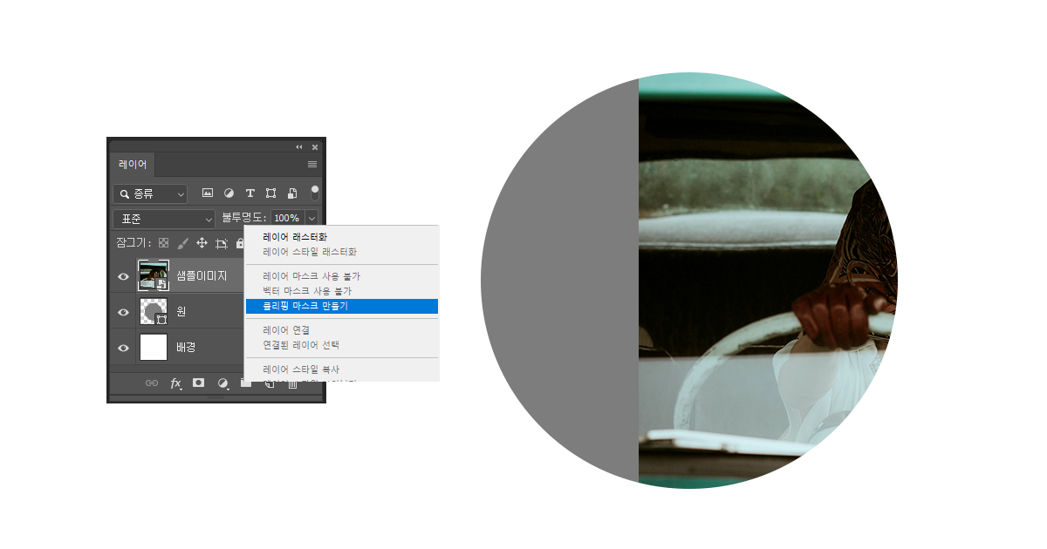Image resolution: width=1047 pixels, height=549 pixels.
Task: Hide the 배경 layer eye
Action: tap(123, 347)
